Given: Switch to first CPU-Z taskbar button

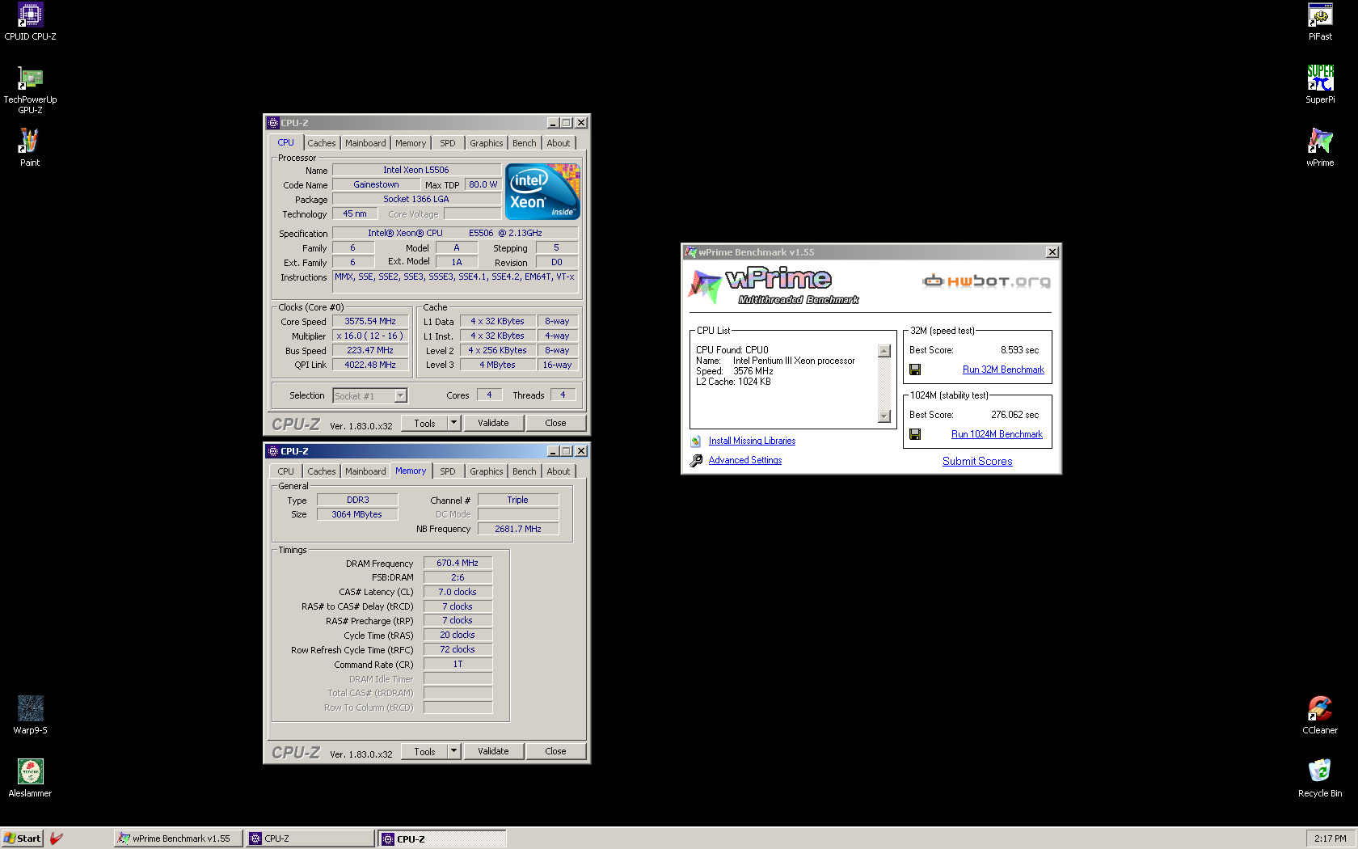Looking at the screenshot, I should (x=310, y=838).
